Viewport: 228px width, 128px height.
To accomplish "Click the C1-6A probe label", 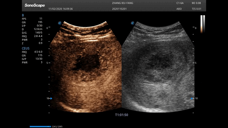I will [x=180, y=3].
